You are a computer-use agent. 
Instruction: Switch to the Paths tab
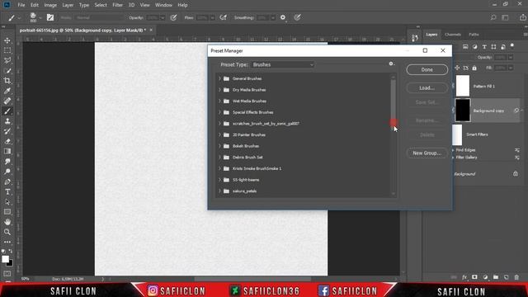click(x=474, y=35)
